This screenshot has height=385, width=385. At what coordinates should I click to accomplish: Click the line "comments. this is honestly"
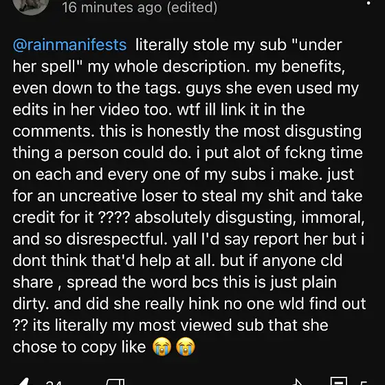(187, 131)
